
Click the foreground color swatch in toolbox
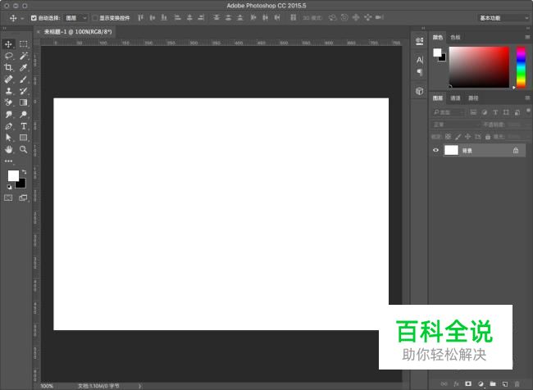tap(13, 175)
